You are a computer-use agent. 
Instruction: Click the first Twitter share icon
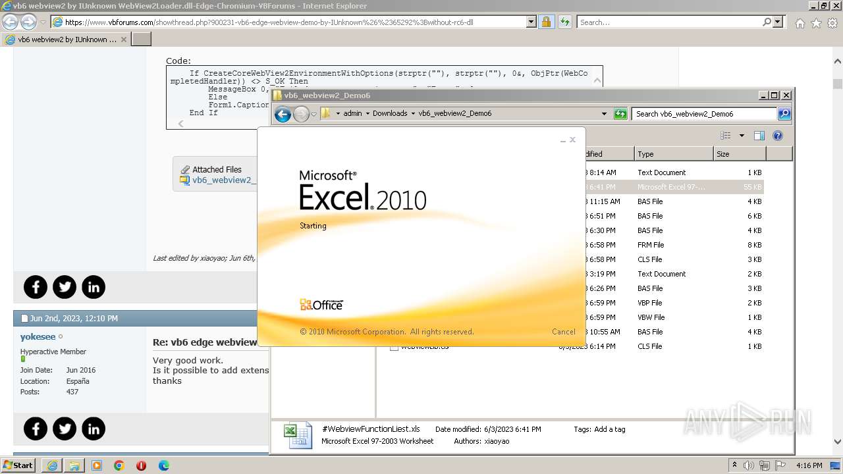click(65, 287)
